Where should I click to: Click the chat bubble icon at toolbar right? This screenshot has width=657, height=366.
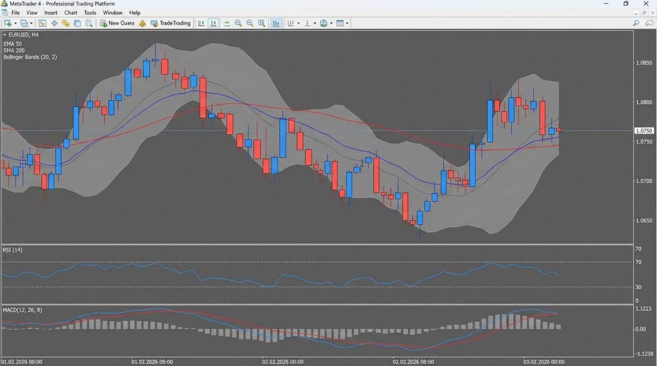648,23
